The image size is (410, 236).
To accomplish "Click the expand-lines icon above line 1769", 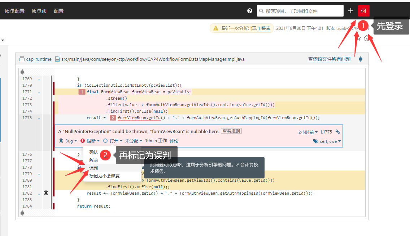I will click(22, 72).
